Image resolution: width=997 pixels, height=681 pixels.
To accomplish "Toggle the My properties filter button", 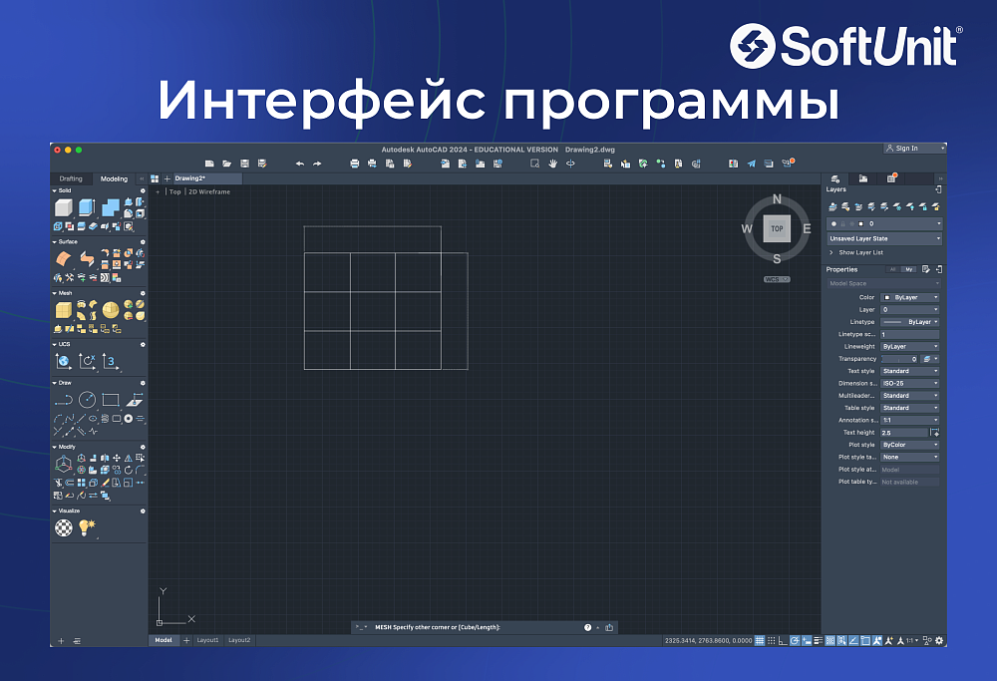I will (909, 269).
